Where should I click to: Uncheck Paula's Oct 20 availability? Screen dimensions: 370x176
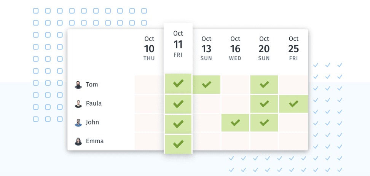[x=264, y=104]
